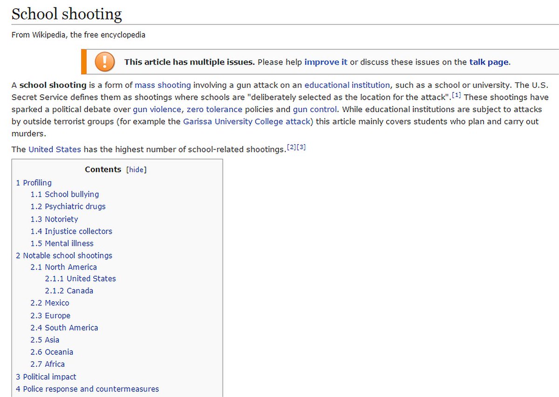Screen dimensions: 559x397
Task: Follow the 'United States' link in intro
Action: point(55,150)
